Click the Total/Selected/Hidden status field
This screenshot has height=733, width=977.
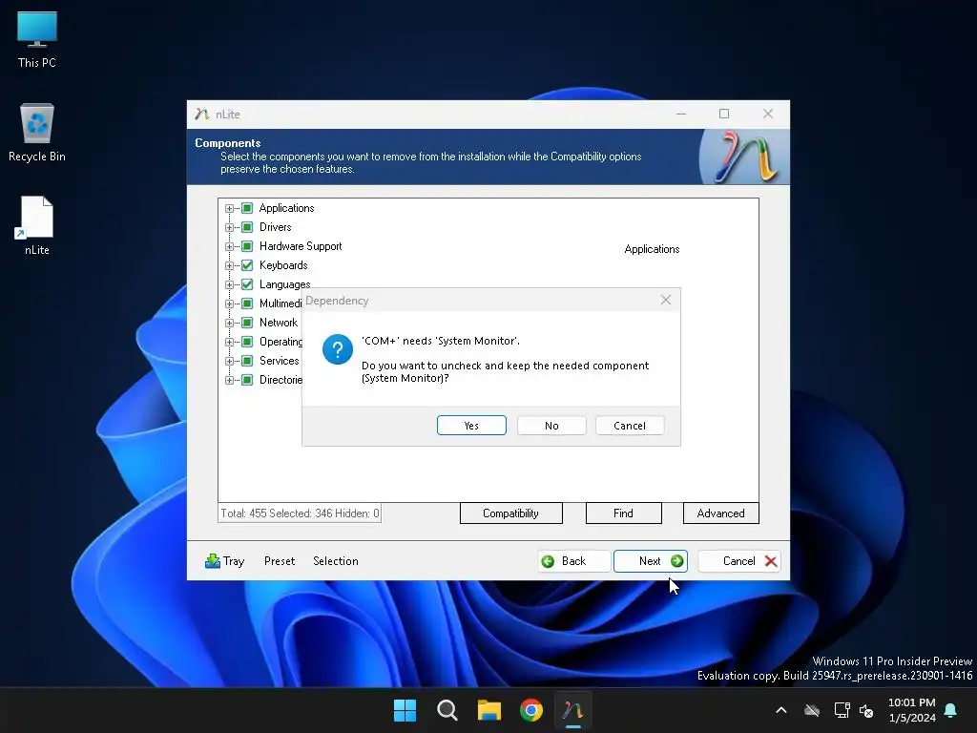pos(300,513)
